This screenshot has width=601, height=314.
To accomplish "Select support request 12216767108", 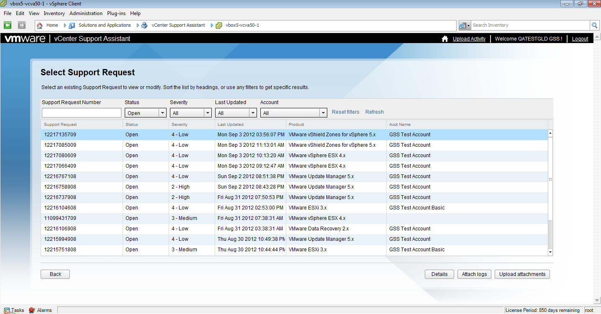I will point(294,176).
